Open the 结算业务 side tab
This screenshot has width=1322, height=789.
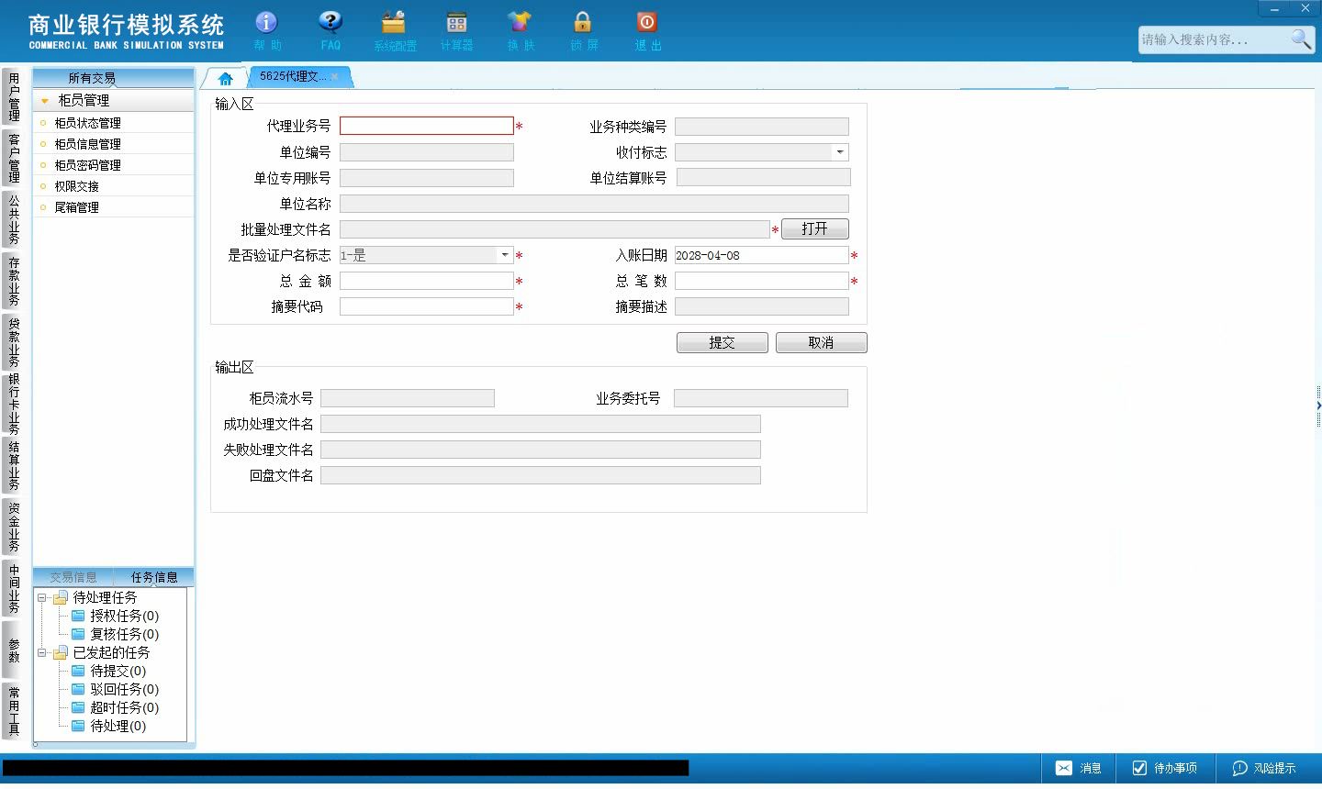coord(14,466)
